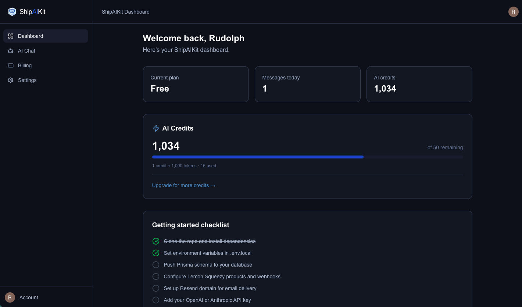
Task: Click the Dashboard grid icon in sidebar
Action: (11, 36)
